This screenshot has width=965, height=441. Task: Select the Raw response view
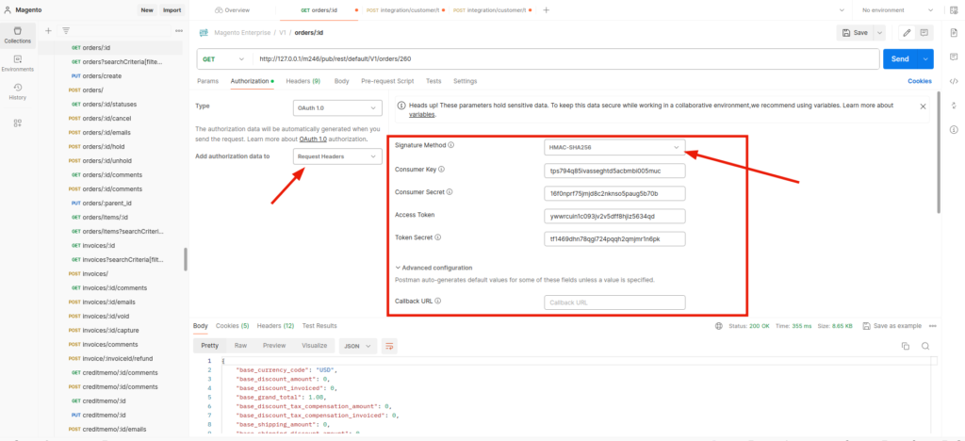[240, 346]
